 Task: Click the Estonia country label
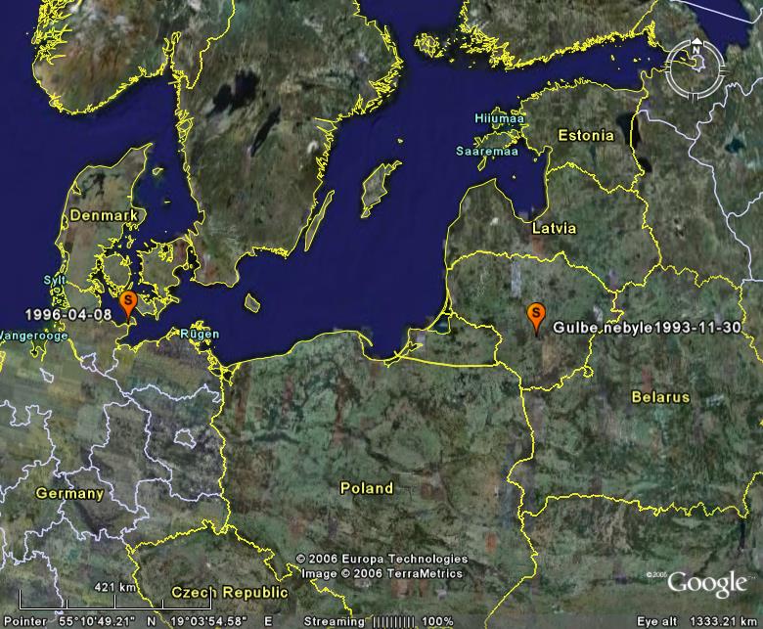click(585, 136)
